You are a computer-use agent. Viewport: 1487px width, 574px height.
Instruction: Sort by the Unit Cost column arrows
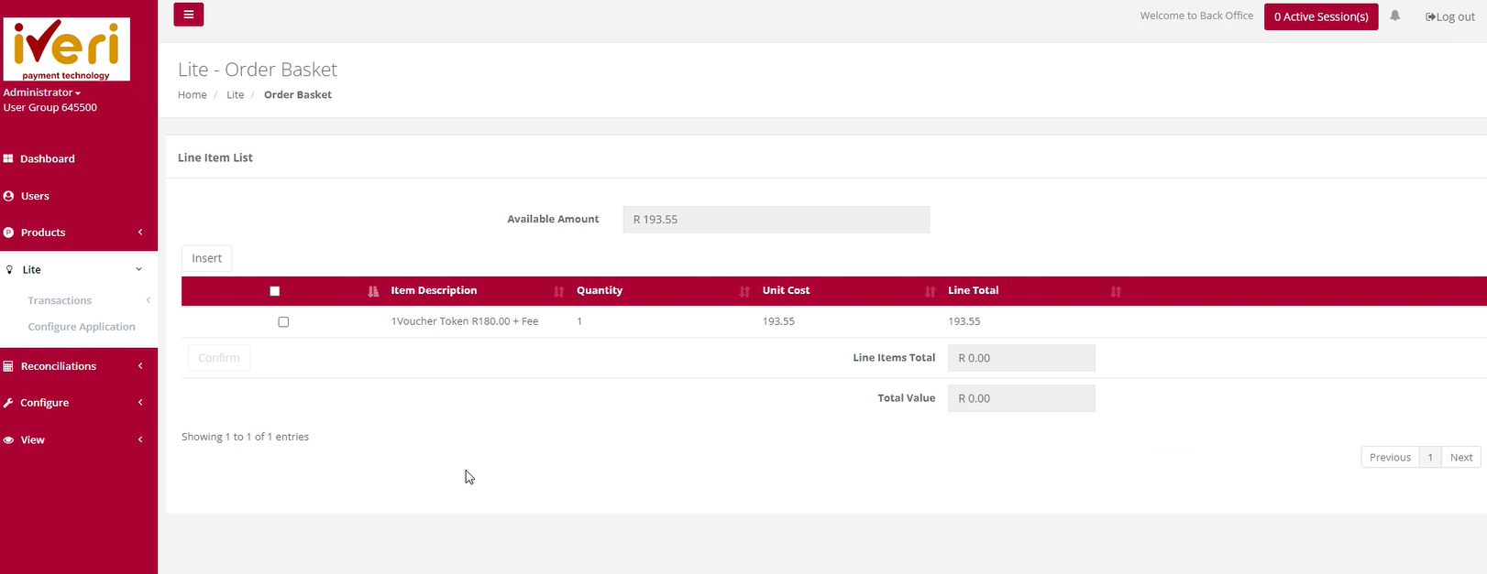coord(930,291)
